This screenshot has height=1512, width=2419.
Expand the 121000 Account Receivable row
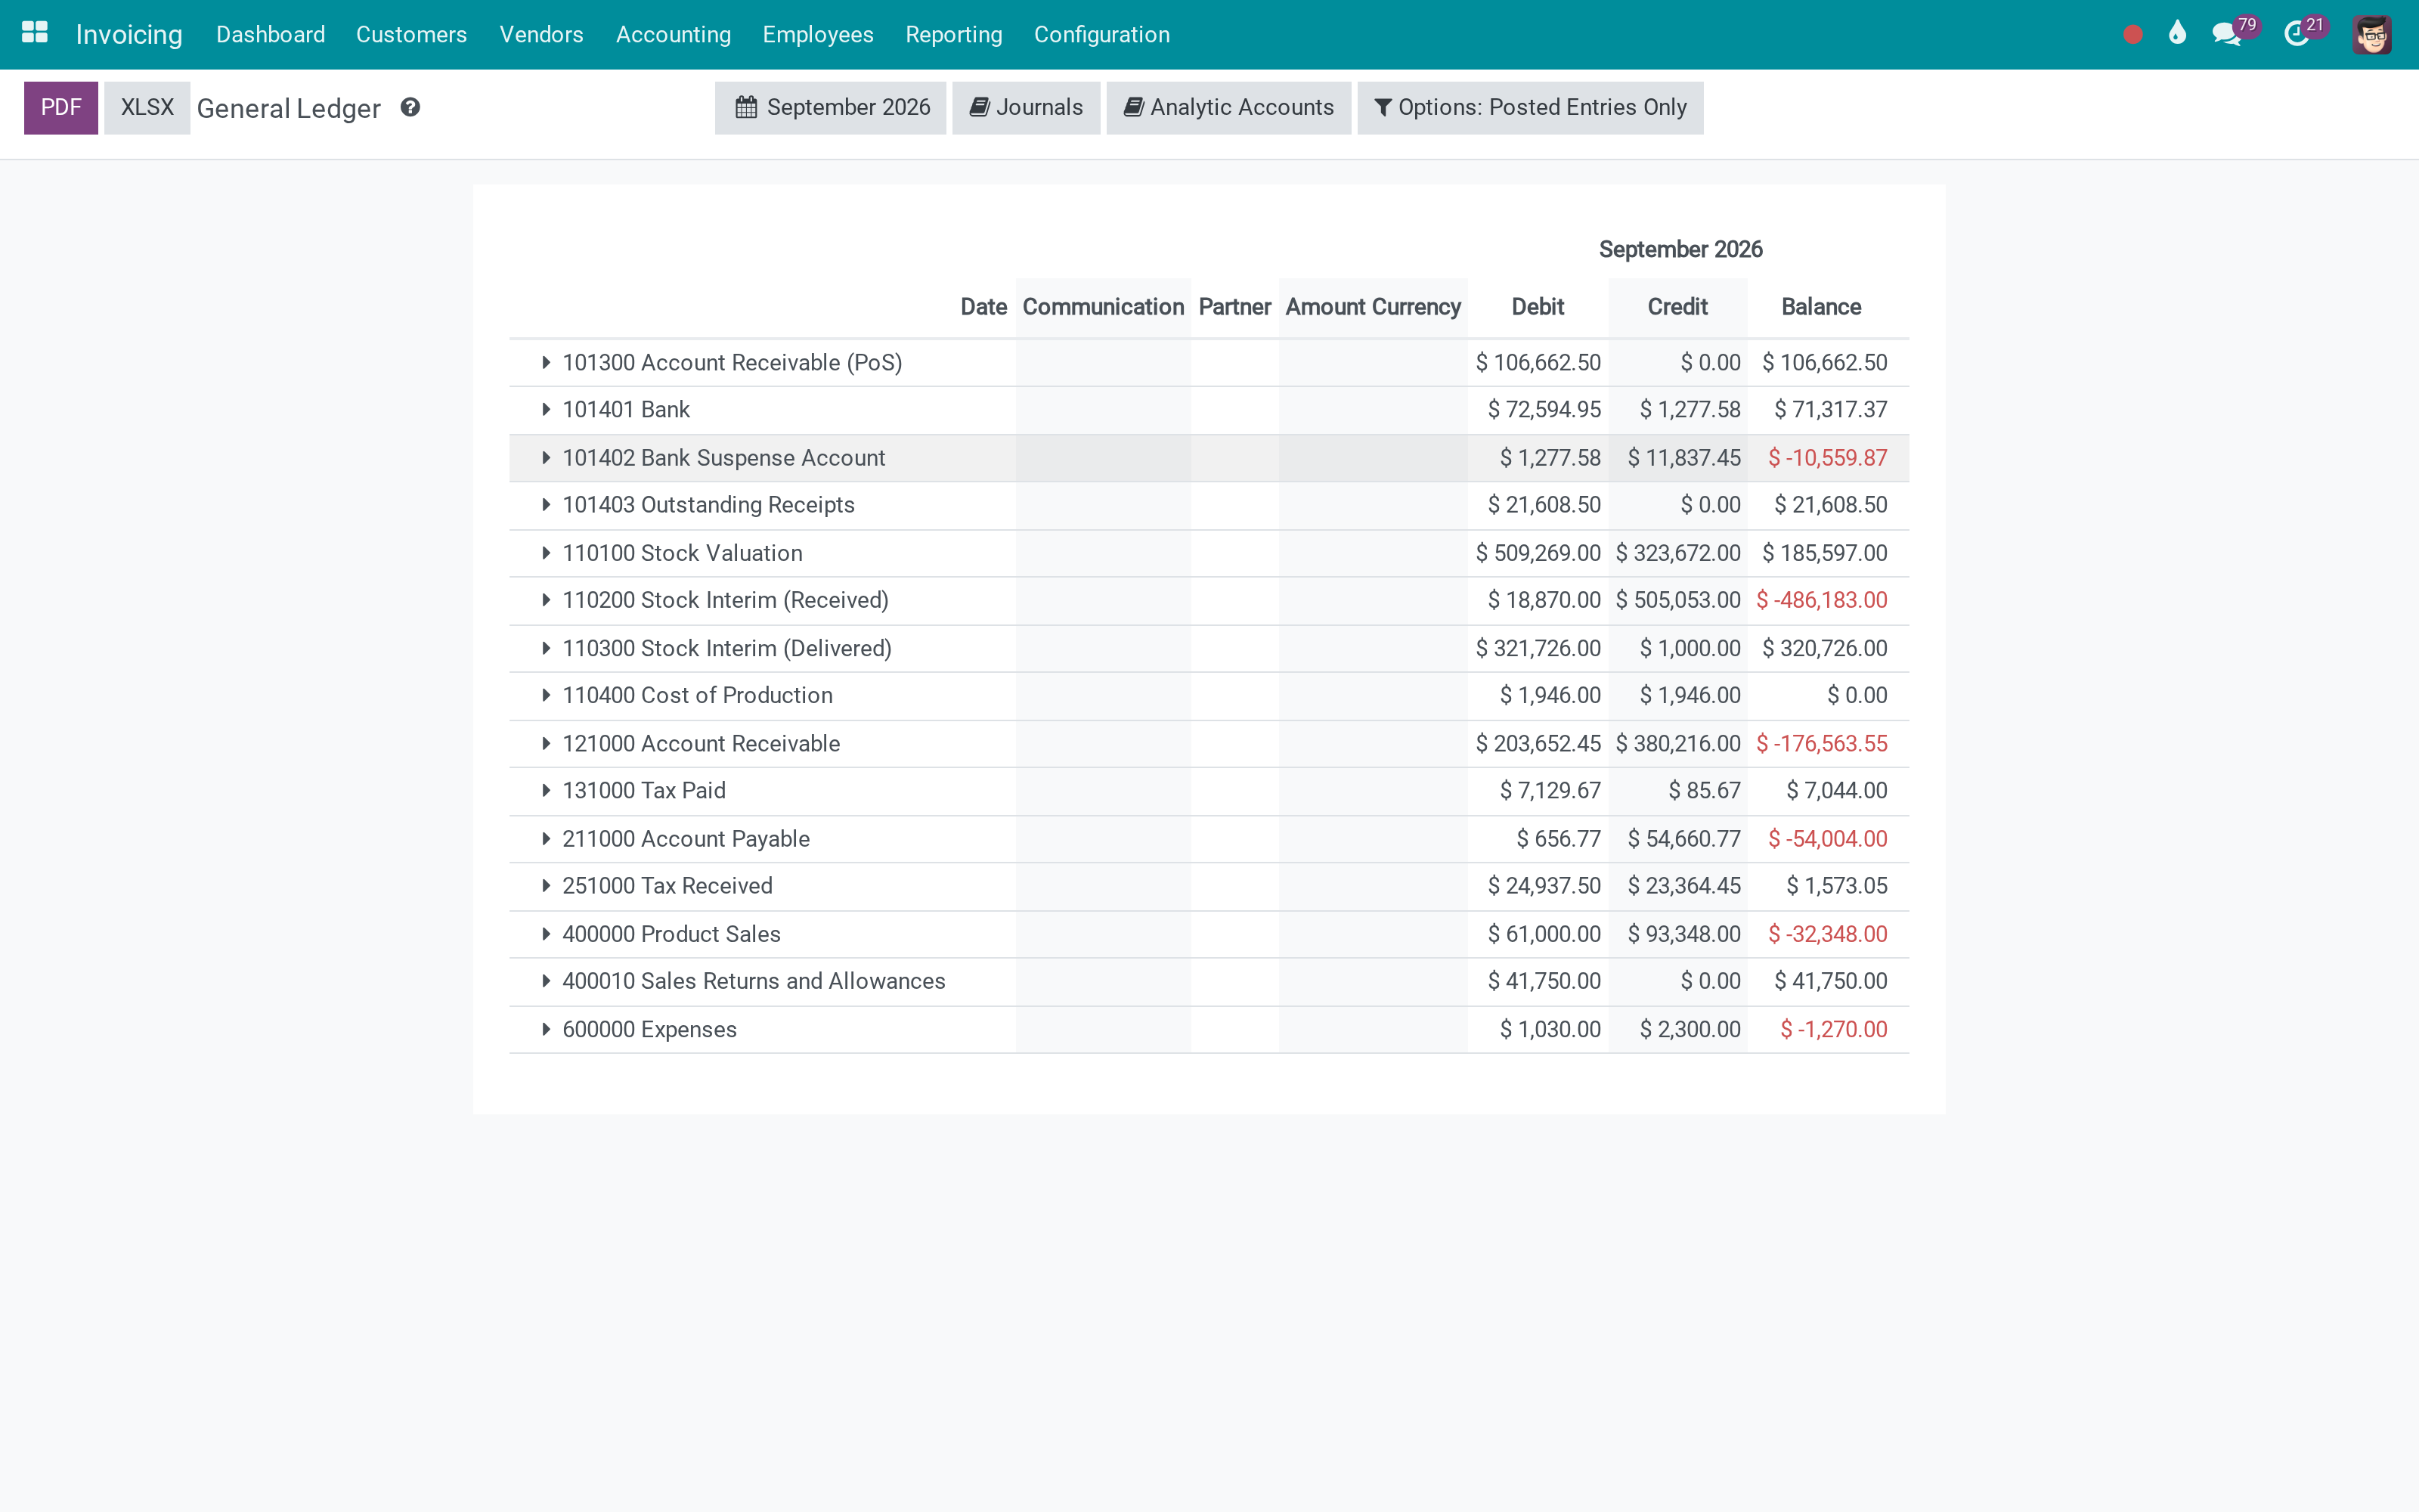pyautogui.click(x=546, y=743)
